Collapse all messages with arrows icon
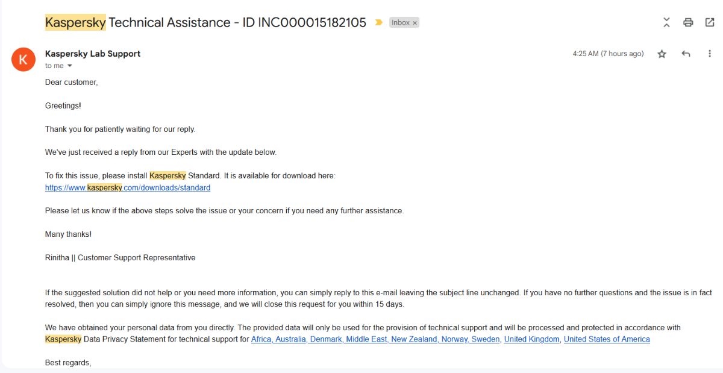 tap(666, 23)
